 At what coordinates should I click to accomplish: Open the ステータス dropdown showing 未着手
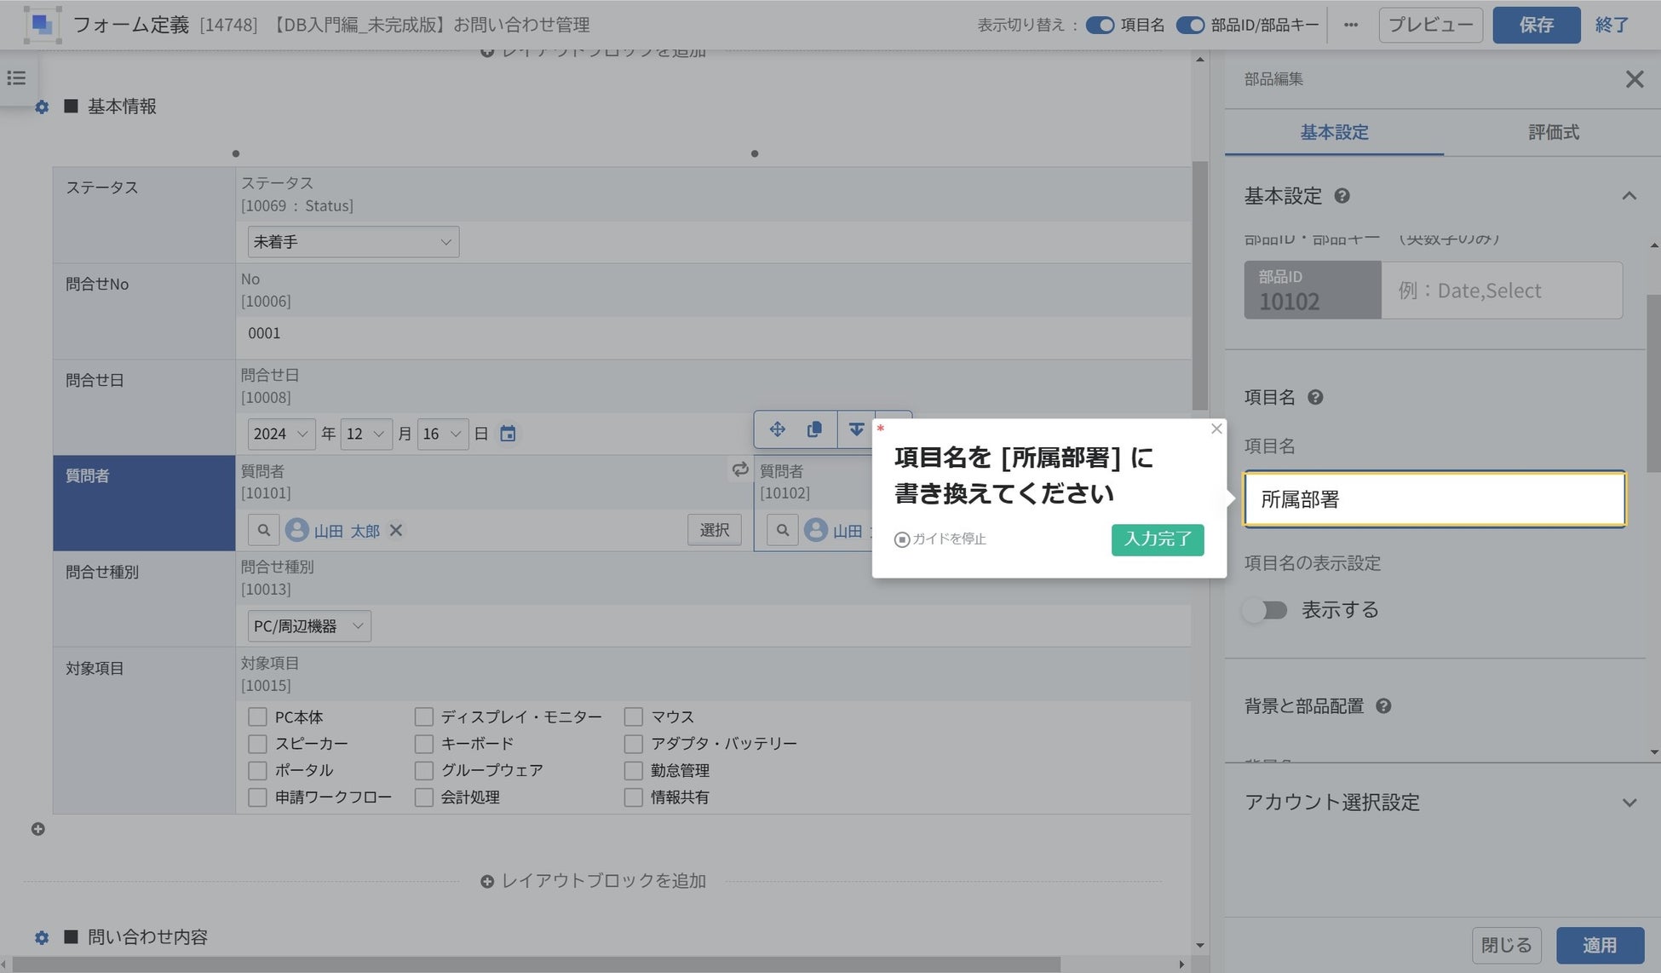coord(353,242)
